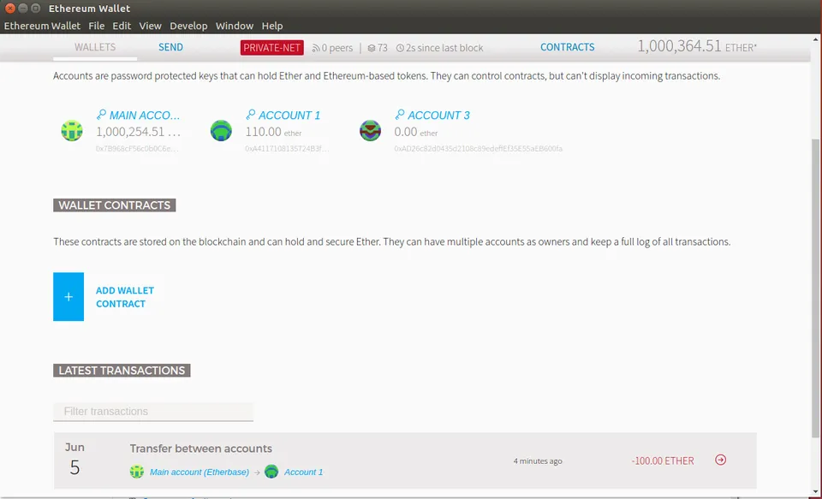Screen dimensions: 822x499
Task: Click the 1,000,364.51 ETHER total balance
Action: (x=697, y=46)
